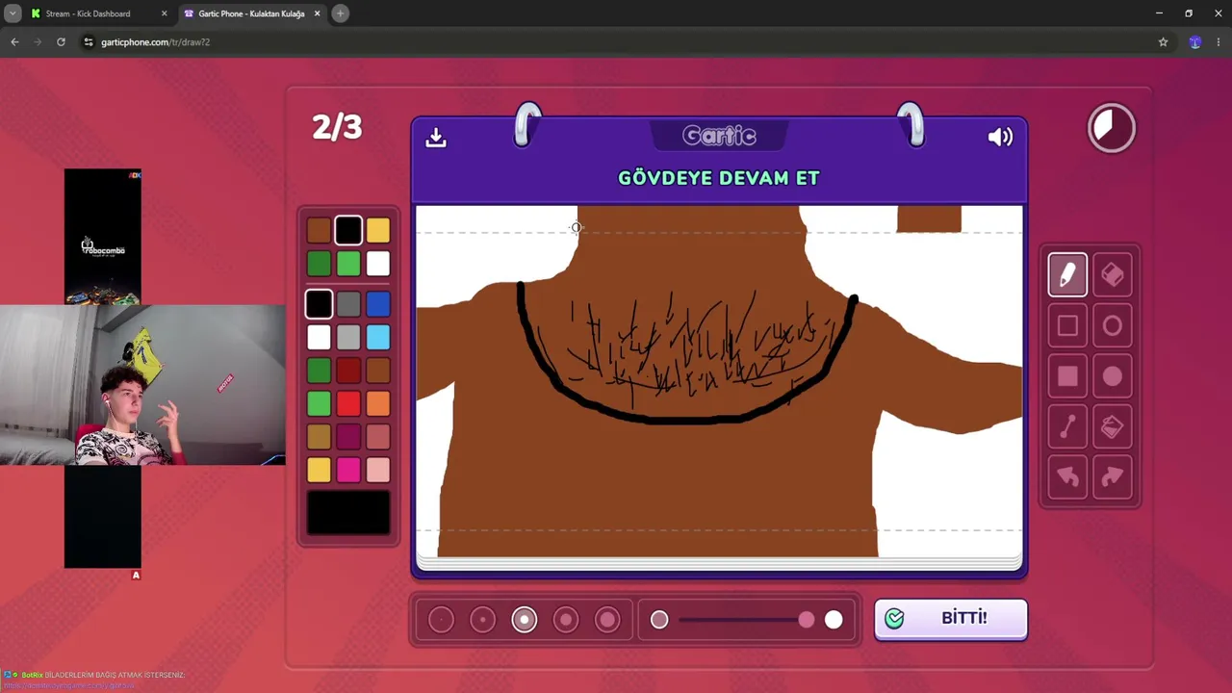The height and width of the screenshot is (693, 1232).
Task: Open the Chrome three-dot menu
Action: (1219, 42)
